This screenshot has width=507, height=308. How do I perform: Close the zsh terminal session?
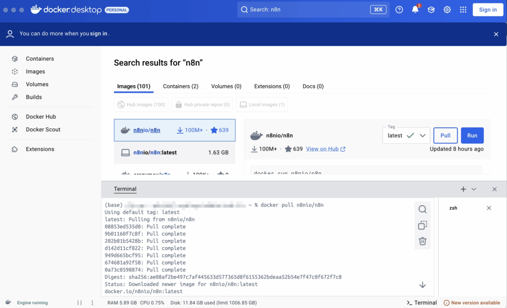pos(489,208)
